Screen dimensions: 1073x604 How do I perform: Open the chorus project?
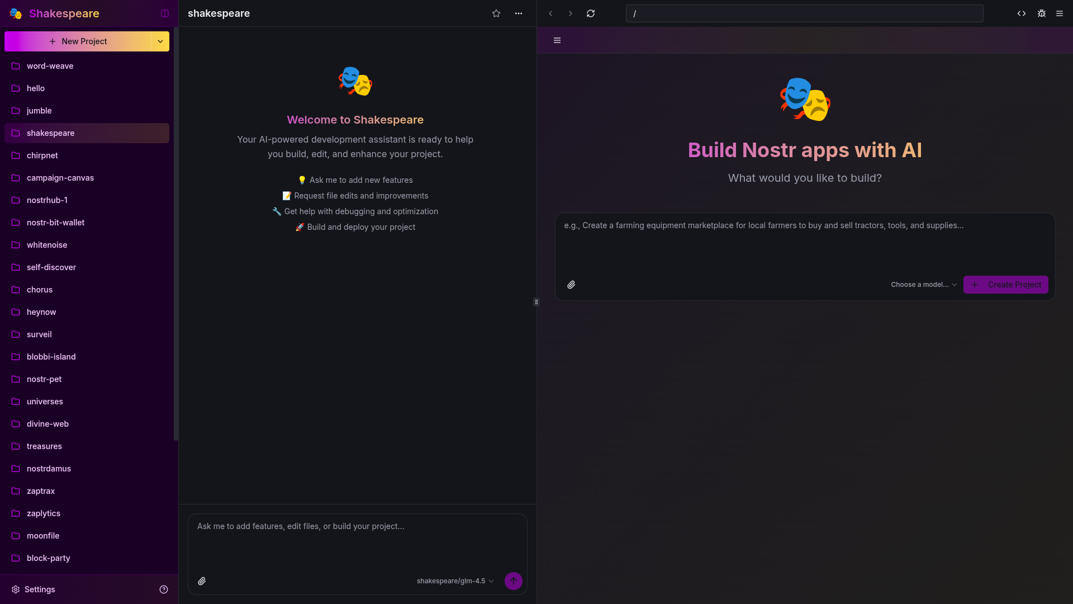87,290
